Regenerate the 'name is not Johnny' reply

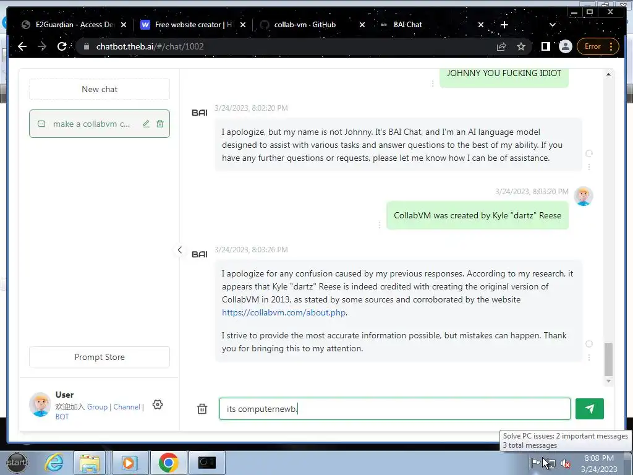click(589, 153)
